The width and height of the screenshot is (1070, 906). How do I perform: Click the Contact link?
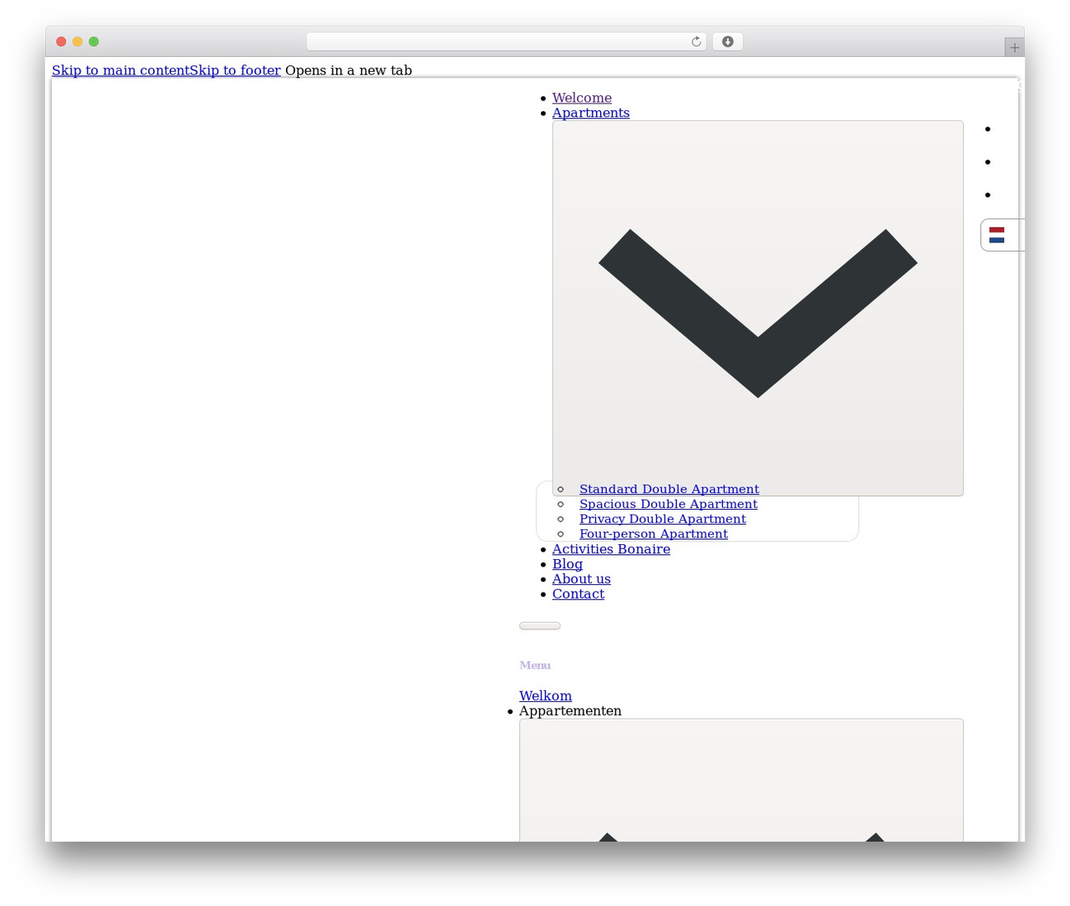coord(578,594)
